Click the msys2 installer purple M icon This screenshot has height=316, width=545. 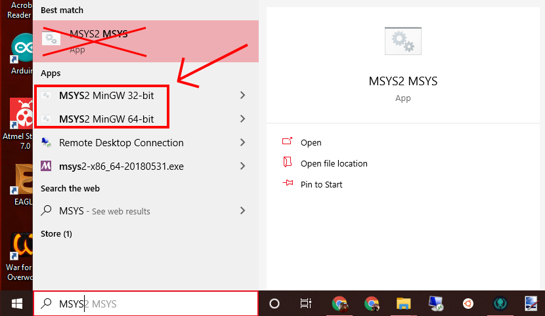click(46, 166)
